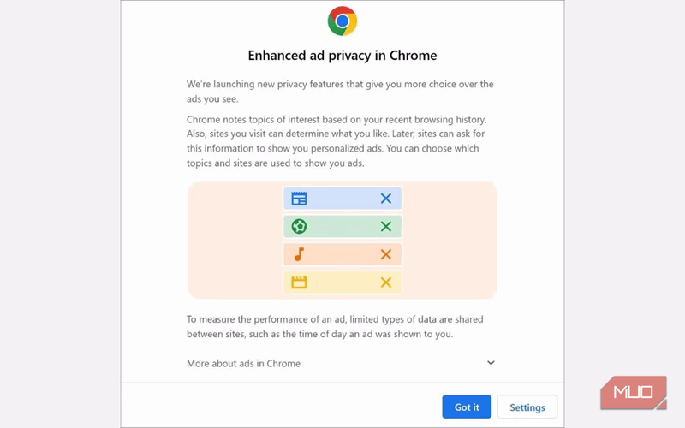Click the yellow film clapper topic icon

click(299, 282)
